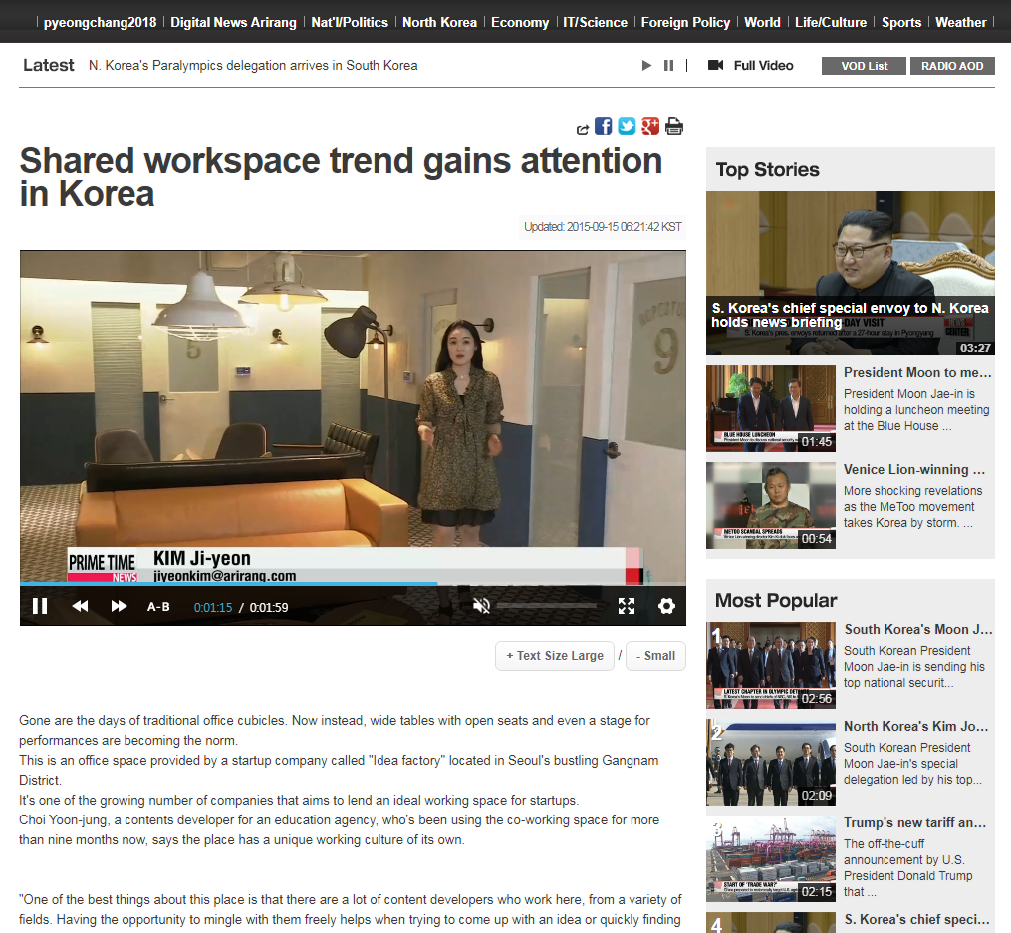Fast forward the video
The image size is (1011, 933).
tap(119, 606)
